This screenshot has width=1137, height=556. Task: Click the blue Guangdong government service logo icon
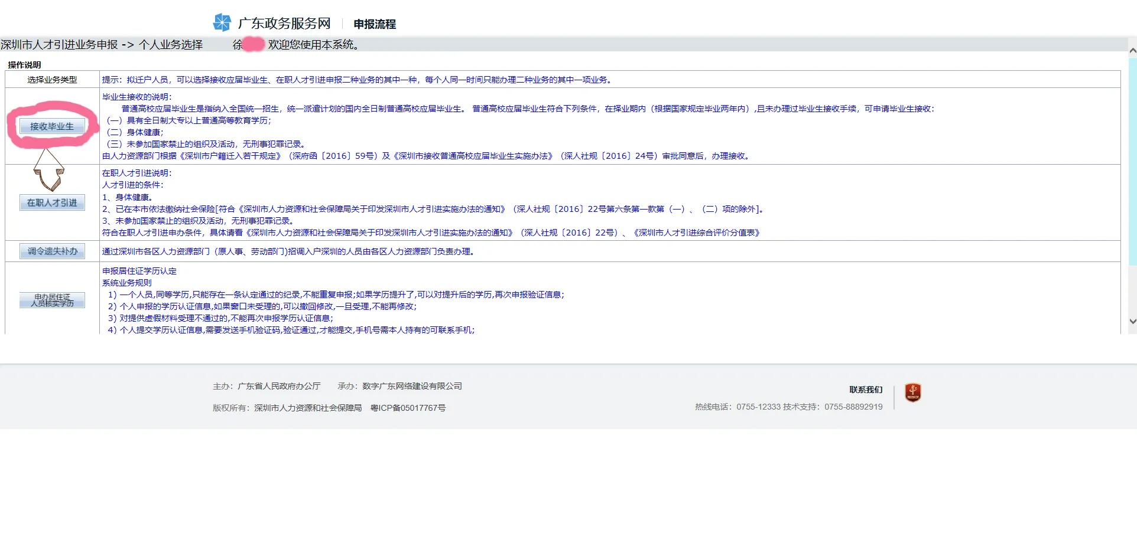(222, 23)
